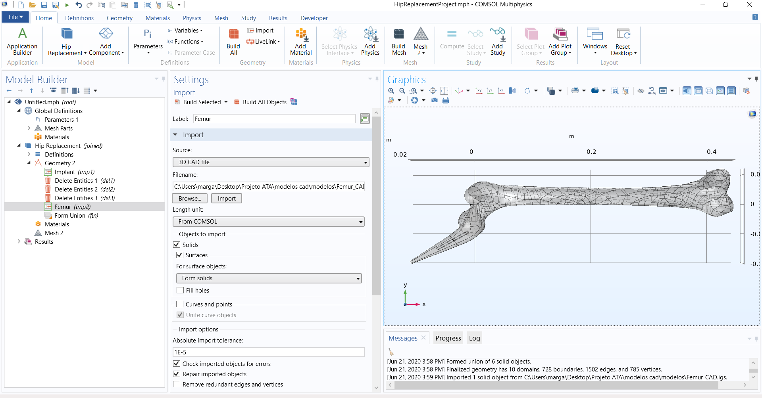The image size is (762, 398).
Task: Open the Source 3D CAD file dropdown
Action: point(271,162)
